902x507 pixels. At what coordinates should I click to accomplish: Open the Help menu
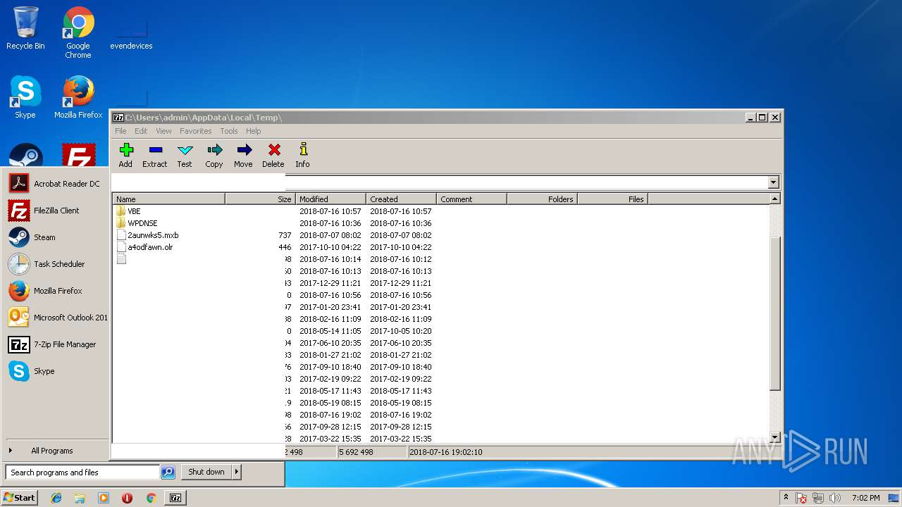[x=253, y=131]
